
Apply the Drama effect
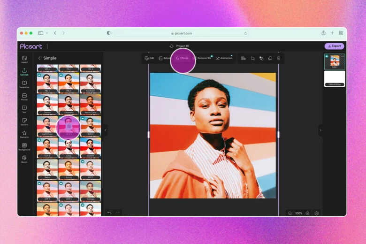click(47, 105)
